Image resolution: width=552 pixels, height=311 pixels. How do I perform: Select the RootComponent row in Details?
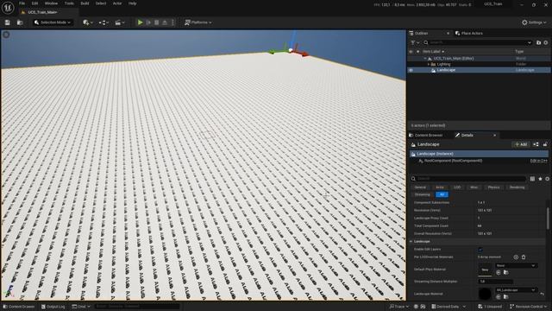coord(453,161)
